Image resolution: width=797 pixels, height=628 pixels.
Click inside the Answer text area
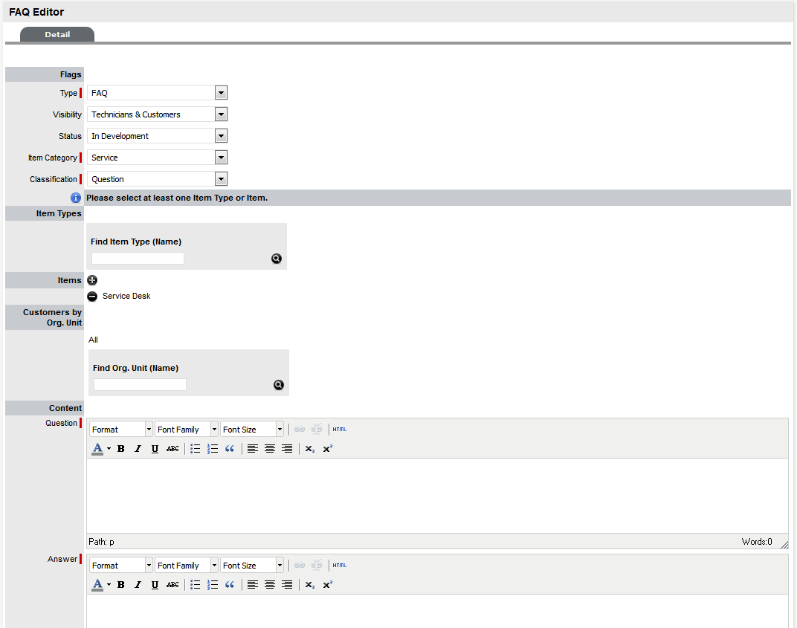437,611
